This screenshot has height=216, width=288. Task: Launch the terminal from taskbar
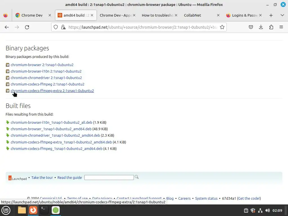pos(44,210)
